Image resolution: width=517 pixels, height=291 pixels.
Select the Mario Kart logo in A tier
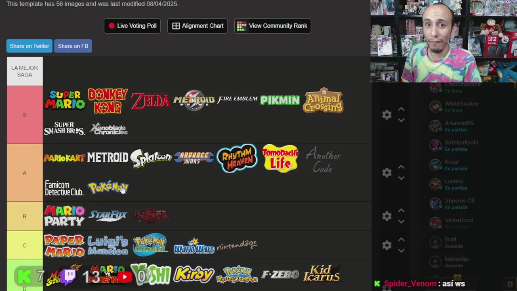[x=64, y=158]
